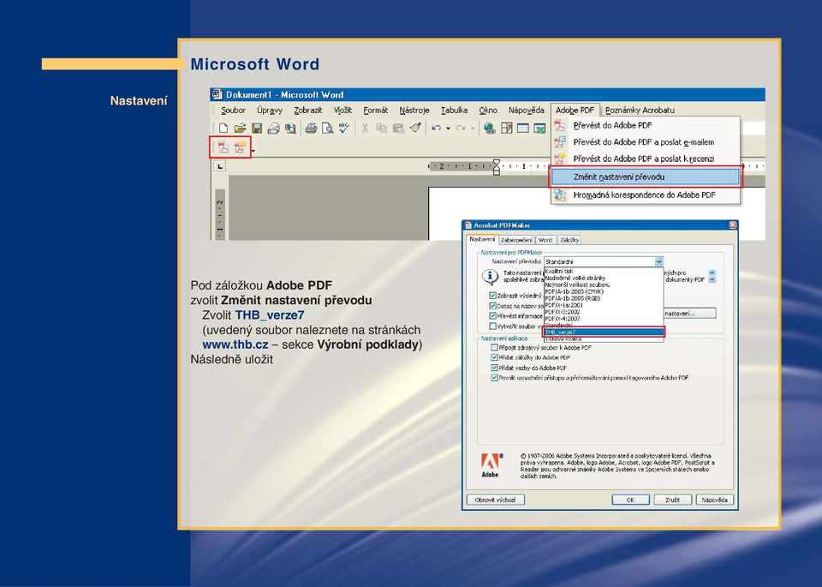Enable the 'Vytvořit soubor' checkbox
Image resolution: width=822 pixels, height=587 pixels.
point(493,326)
